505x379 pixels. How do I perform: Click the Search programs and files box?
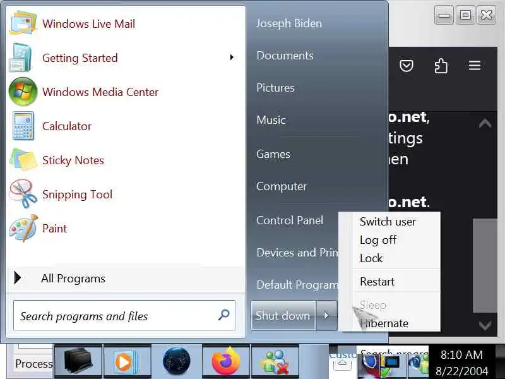[x=124, y=316]
